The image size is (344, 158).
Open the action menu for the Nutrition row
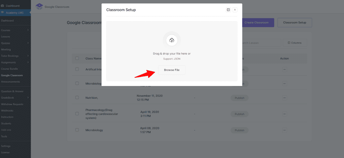click(x=284, y=98)
